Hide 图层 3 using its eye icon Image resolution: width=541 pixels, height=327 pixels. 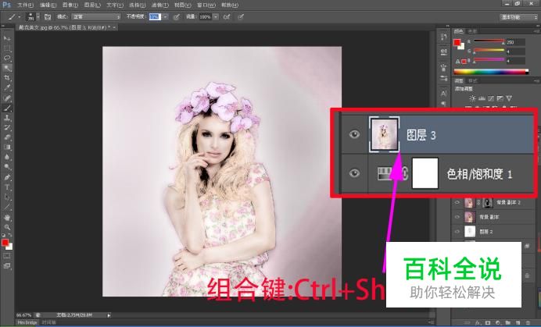[x=355, y=135]
